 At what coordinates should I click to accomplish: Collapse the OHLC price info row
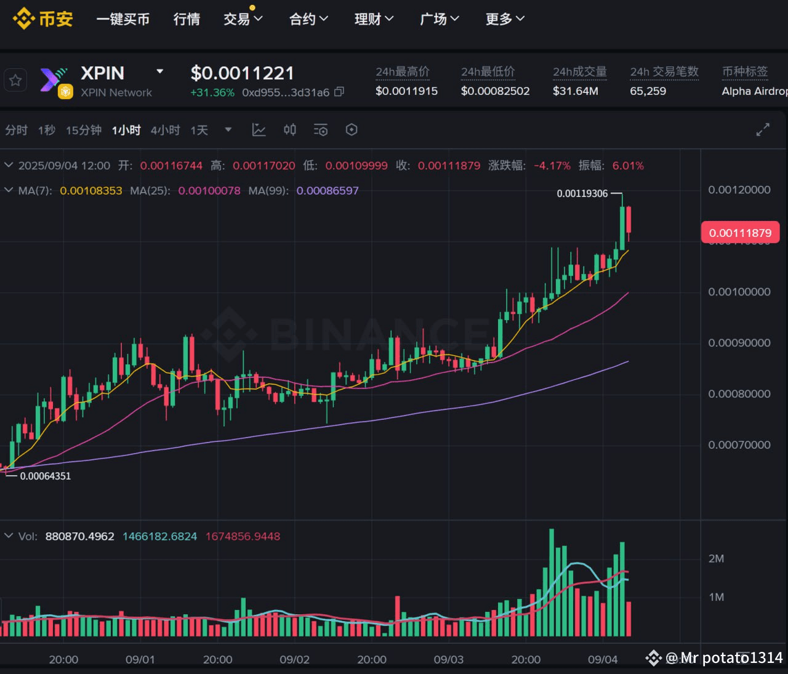pos(8,165)
